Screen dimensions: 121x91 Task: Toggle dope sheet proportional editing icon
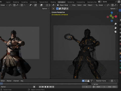click(112, 81)
